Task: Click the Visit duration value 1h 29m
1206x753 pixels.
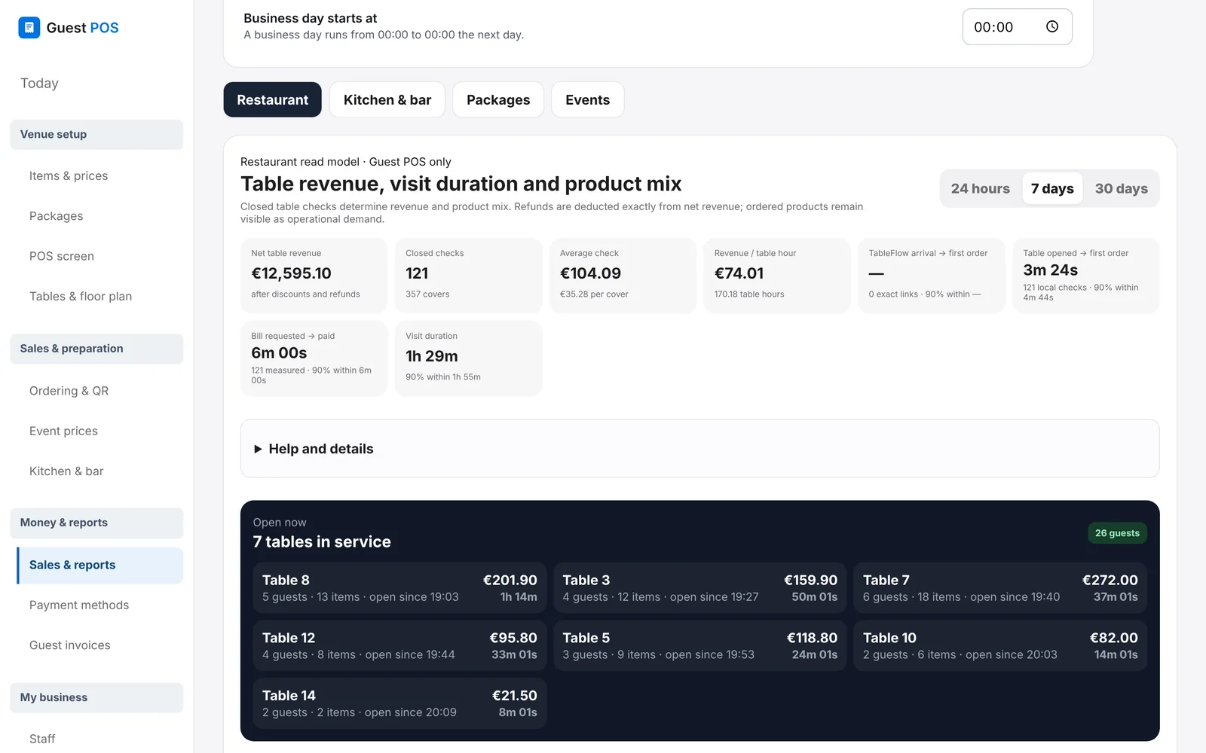Action: (432, 356)
